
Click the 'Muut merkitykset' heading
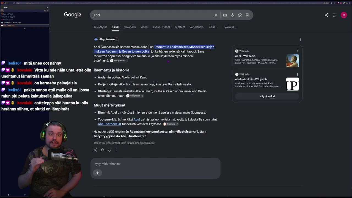[x=109, y=105]
